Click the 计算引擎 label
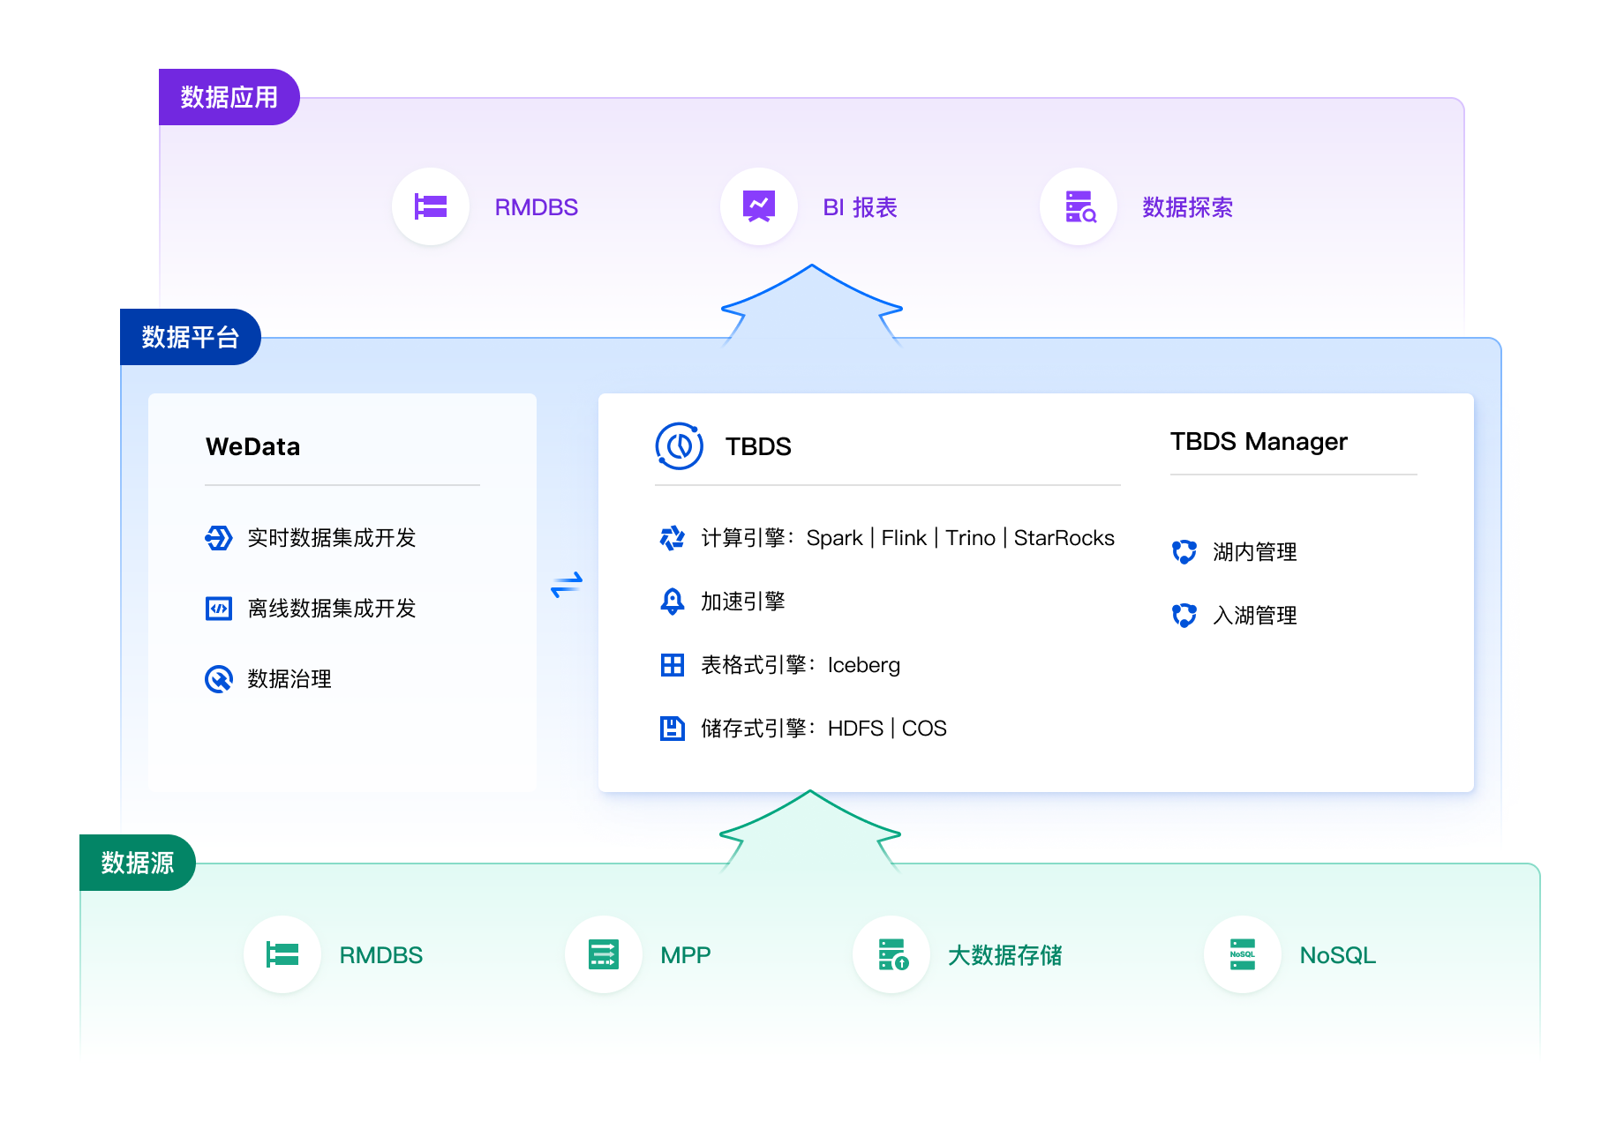The width and height of the screenshot is (1624, 1129). pyautogui.click(x=743, y=537)
